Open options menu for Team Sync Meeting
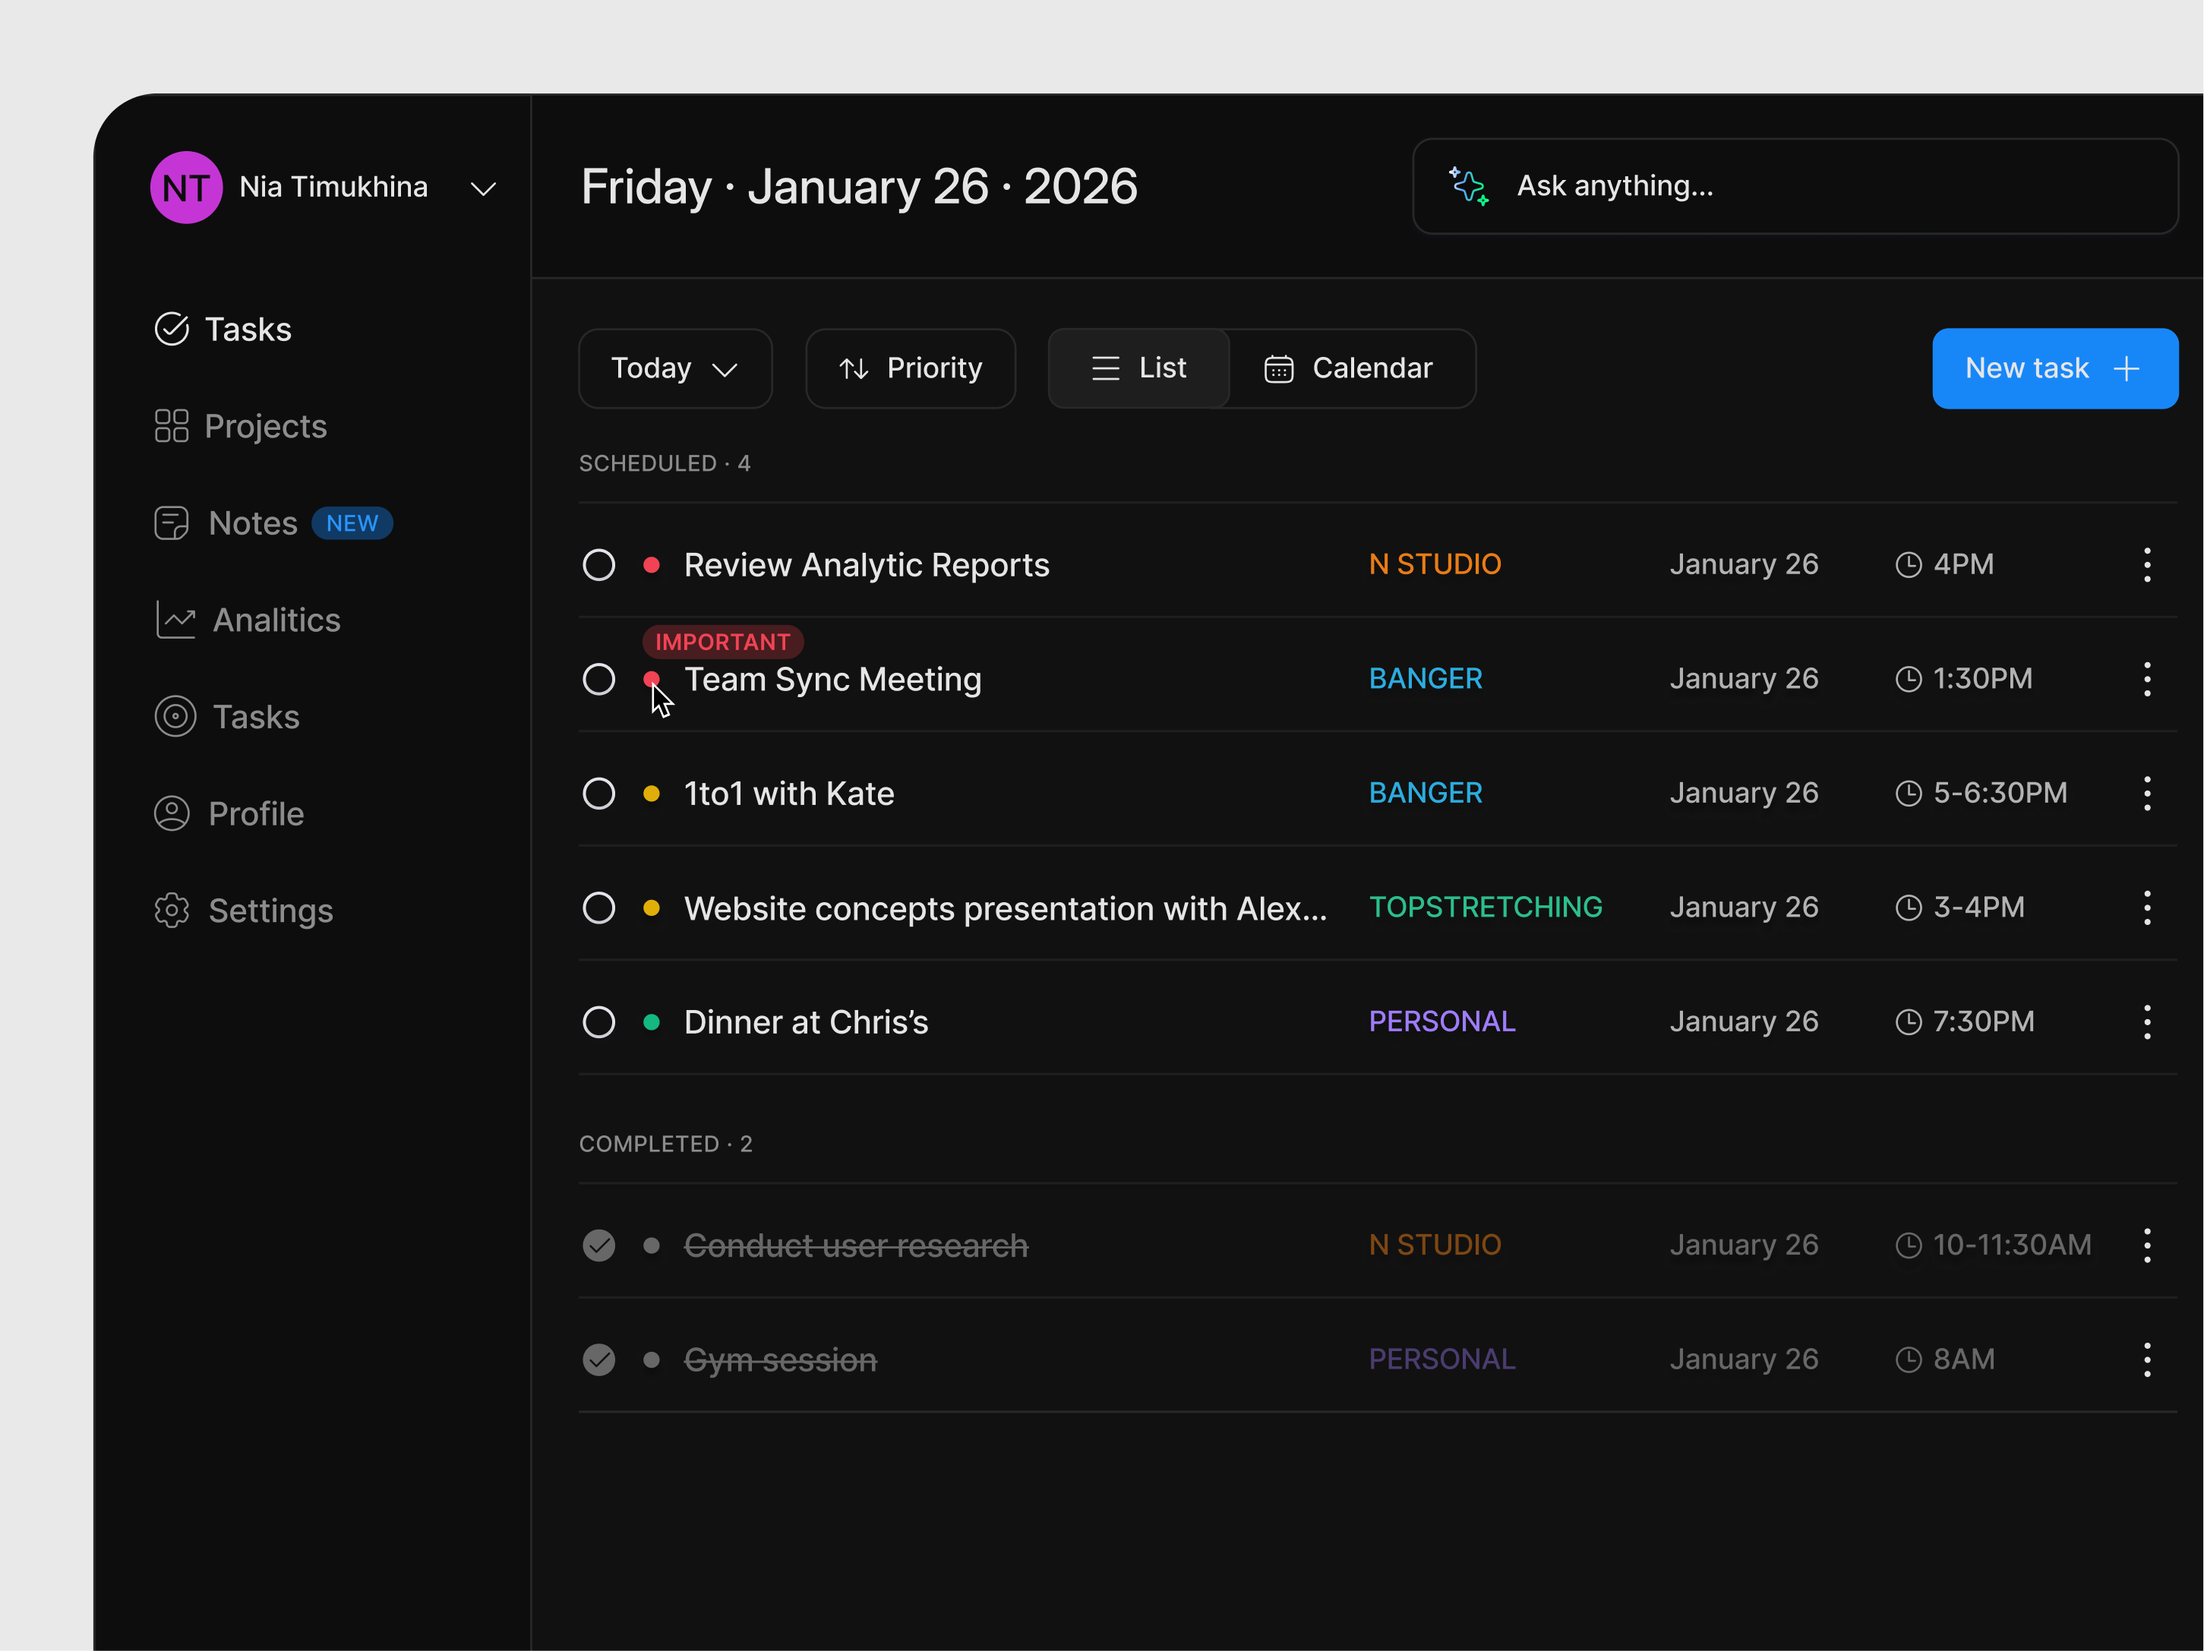Screen dimensions: 2204x1651 pos(2147,678)
